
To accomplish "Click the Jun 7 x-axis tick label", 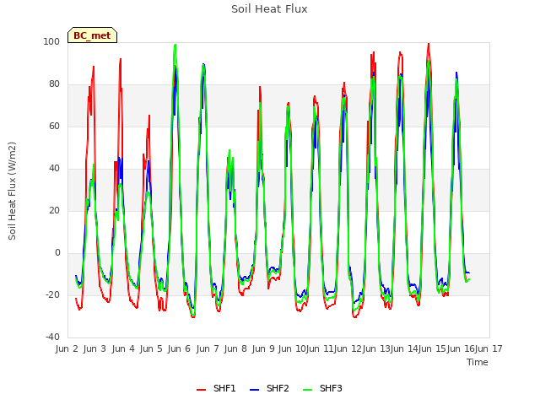I will click(208, 348).
